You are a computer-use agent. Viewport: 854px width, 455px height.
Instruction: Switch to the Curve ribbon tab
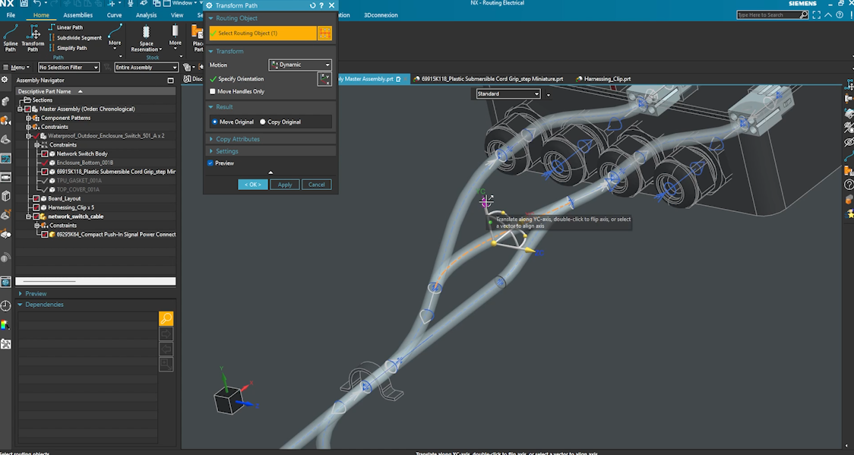pos(115,15)
